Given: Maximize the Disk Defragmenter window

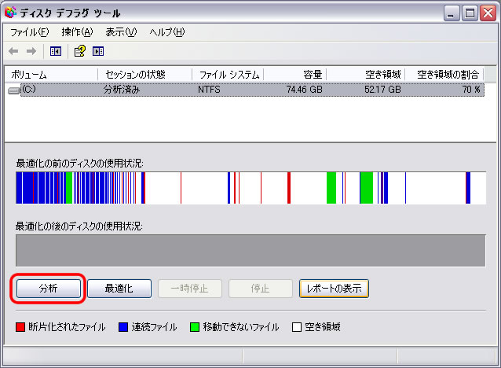Looking at the screenshot, I should (470, 13).
